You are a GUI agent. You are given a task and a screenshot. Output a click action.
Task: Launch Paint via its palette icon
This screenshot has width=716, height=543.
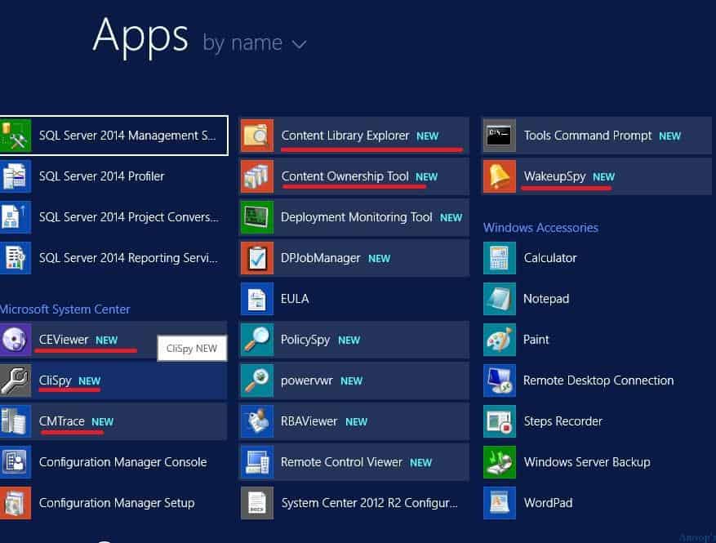pos(500,340)
